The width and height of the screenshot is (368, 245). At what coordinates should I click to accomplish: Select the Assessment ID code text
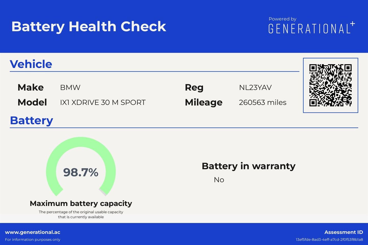[329, 240]
